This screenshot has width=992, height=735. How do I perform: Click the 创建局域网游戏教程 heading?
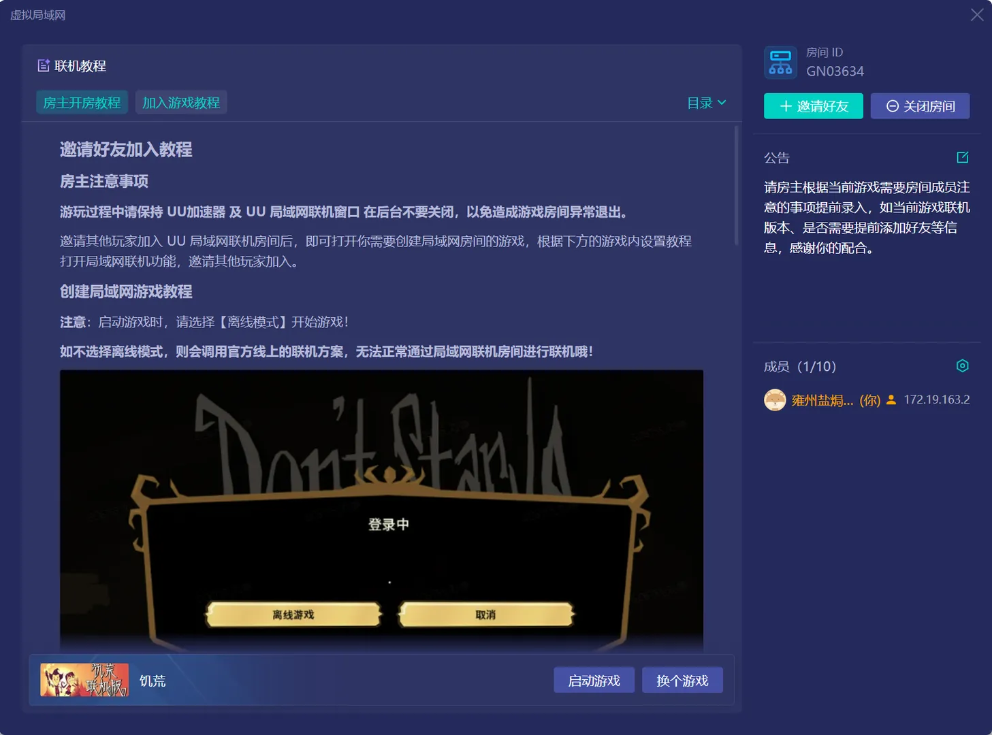coord(126,292)
